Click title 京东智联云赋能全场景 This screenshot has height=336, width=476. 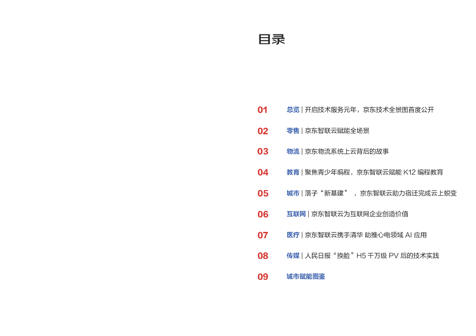337,131
